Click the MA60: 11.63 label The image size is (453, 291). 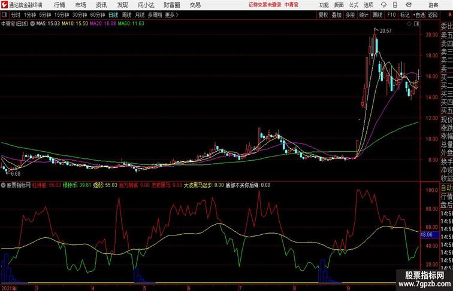click(131, 24)
